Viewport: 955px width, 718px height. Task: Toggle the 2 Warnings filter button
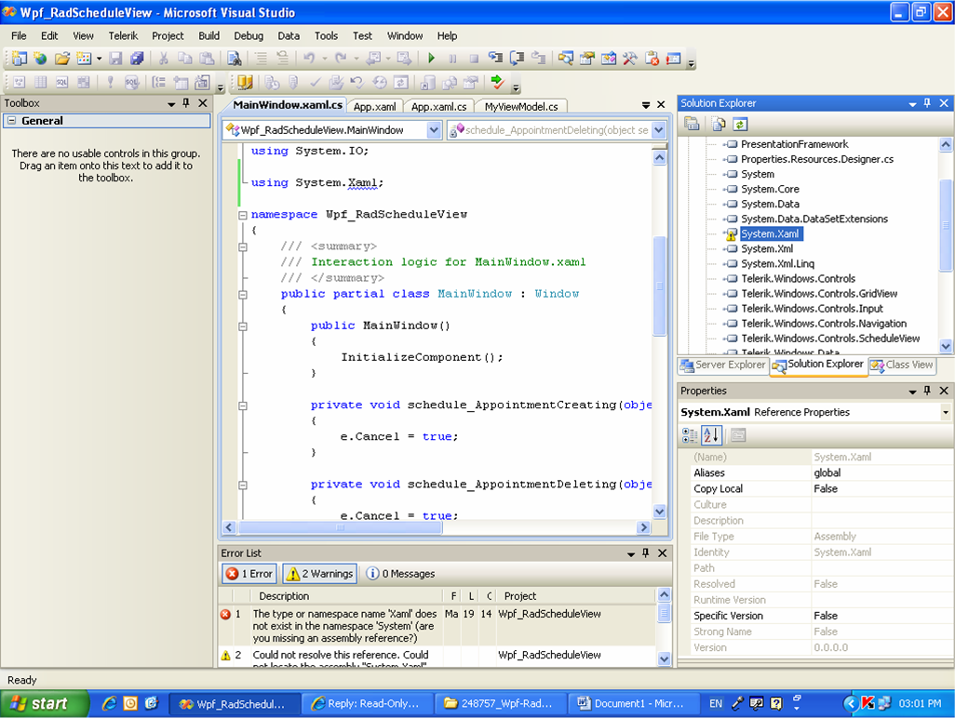point(319,574)
